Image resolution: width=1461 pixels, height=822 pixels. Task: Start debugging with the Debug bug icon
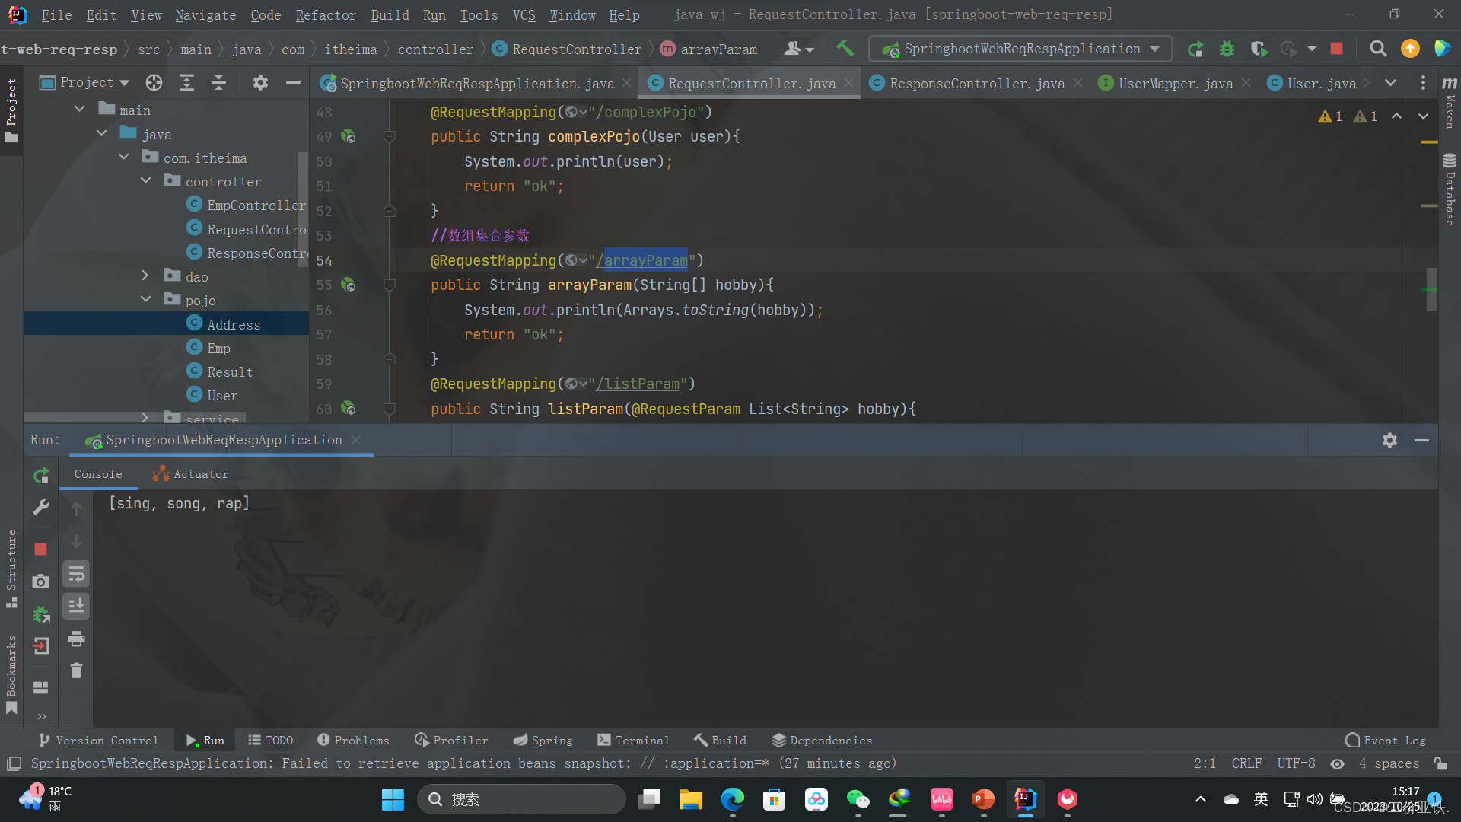(x=1227, y=48)
